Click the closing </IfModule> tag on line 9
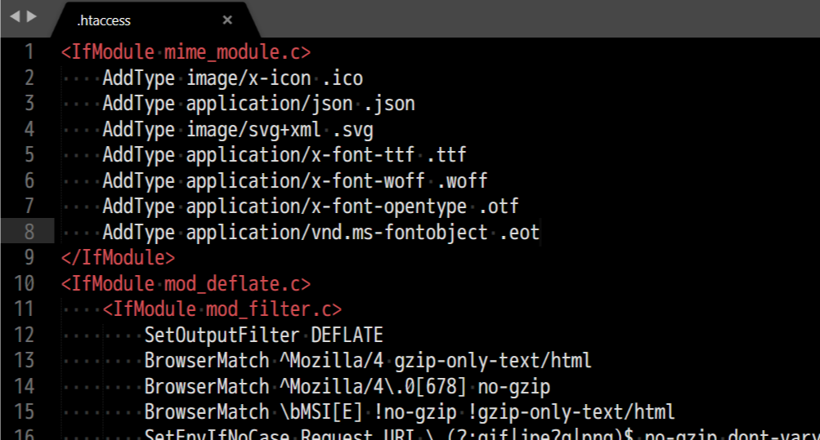 pyautogui.click(x=118, y=258)
